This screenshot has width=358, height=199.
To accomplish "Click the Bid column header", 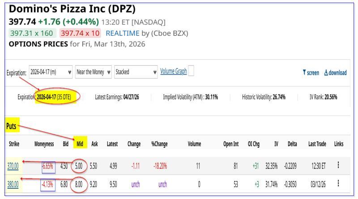I will point(64,144).
